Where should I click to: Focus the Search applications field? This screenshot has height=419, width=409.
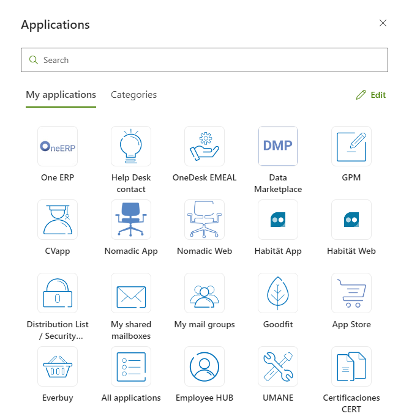204,60
